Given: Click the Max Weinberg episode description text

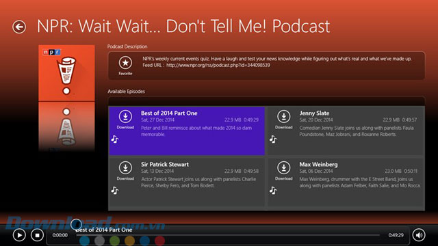Looking at the screenshot, I should [x=360, y=182].
